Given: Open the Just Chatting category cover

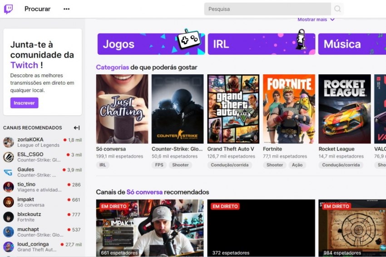Looking at the screenshot, I should click(122, 109).
